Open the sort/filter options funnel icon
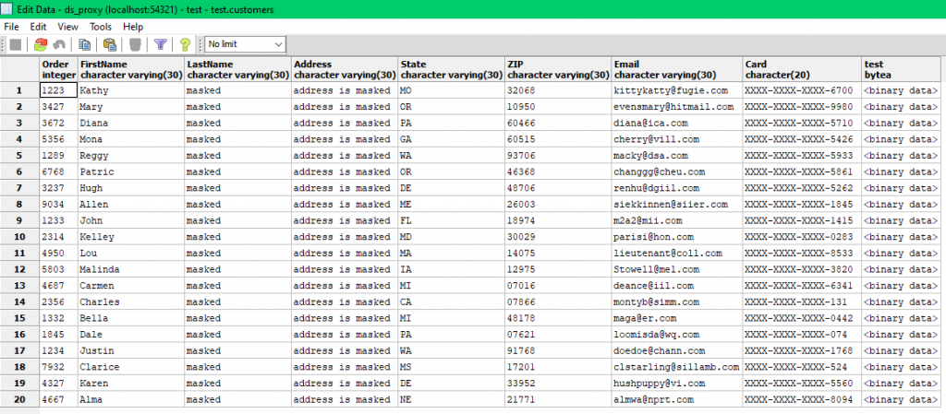The width and height of the screenshot is (946, 414). coord(160,44)
